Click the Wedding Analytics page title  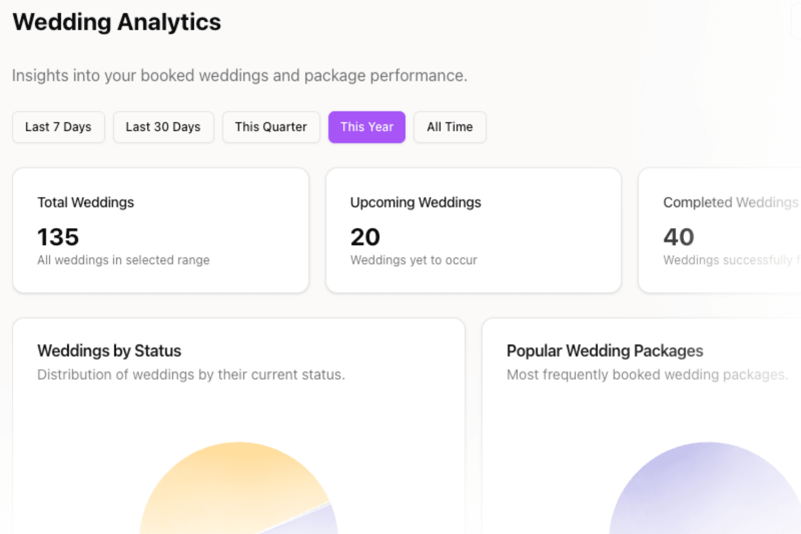pos(117,22)
